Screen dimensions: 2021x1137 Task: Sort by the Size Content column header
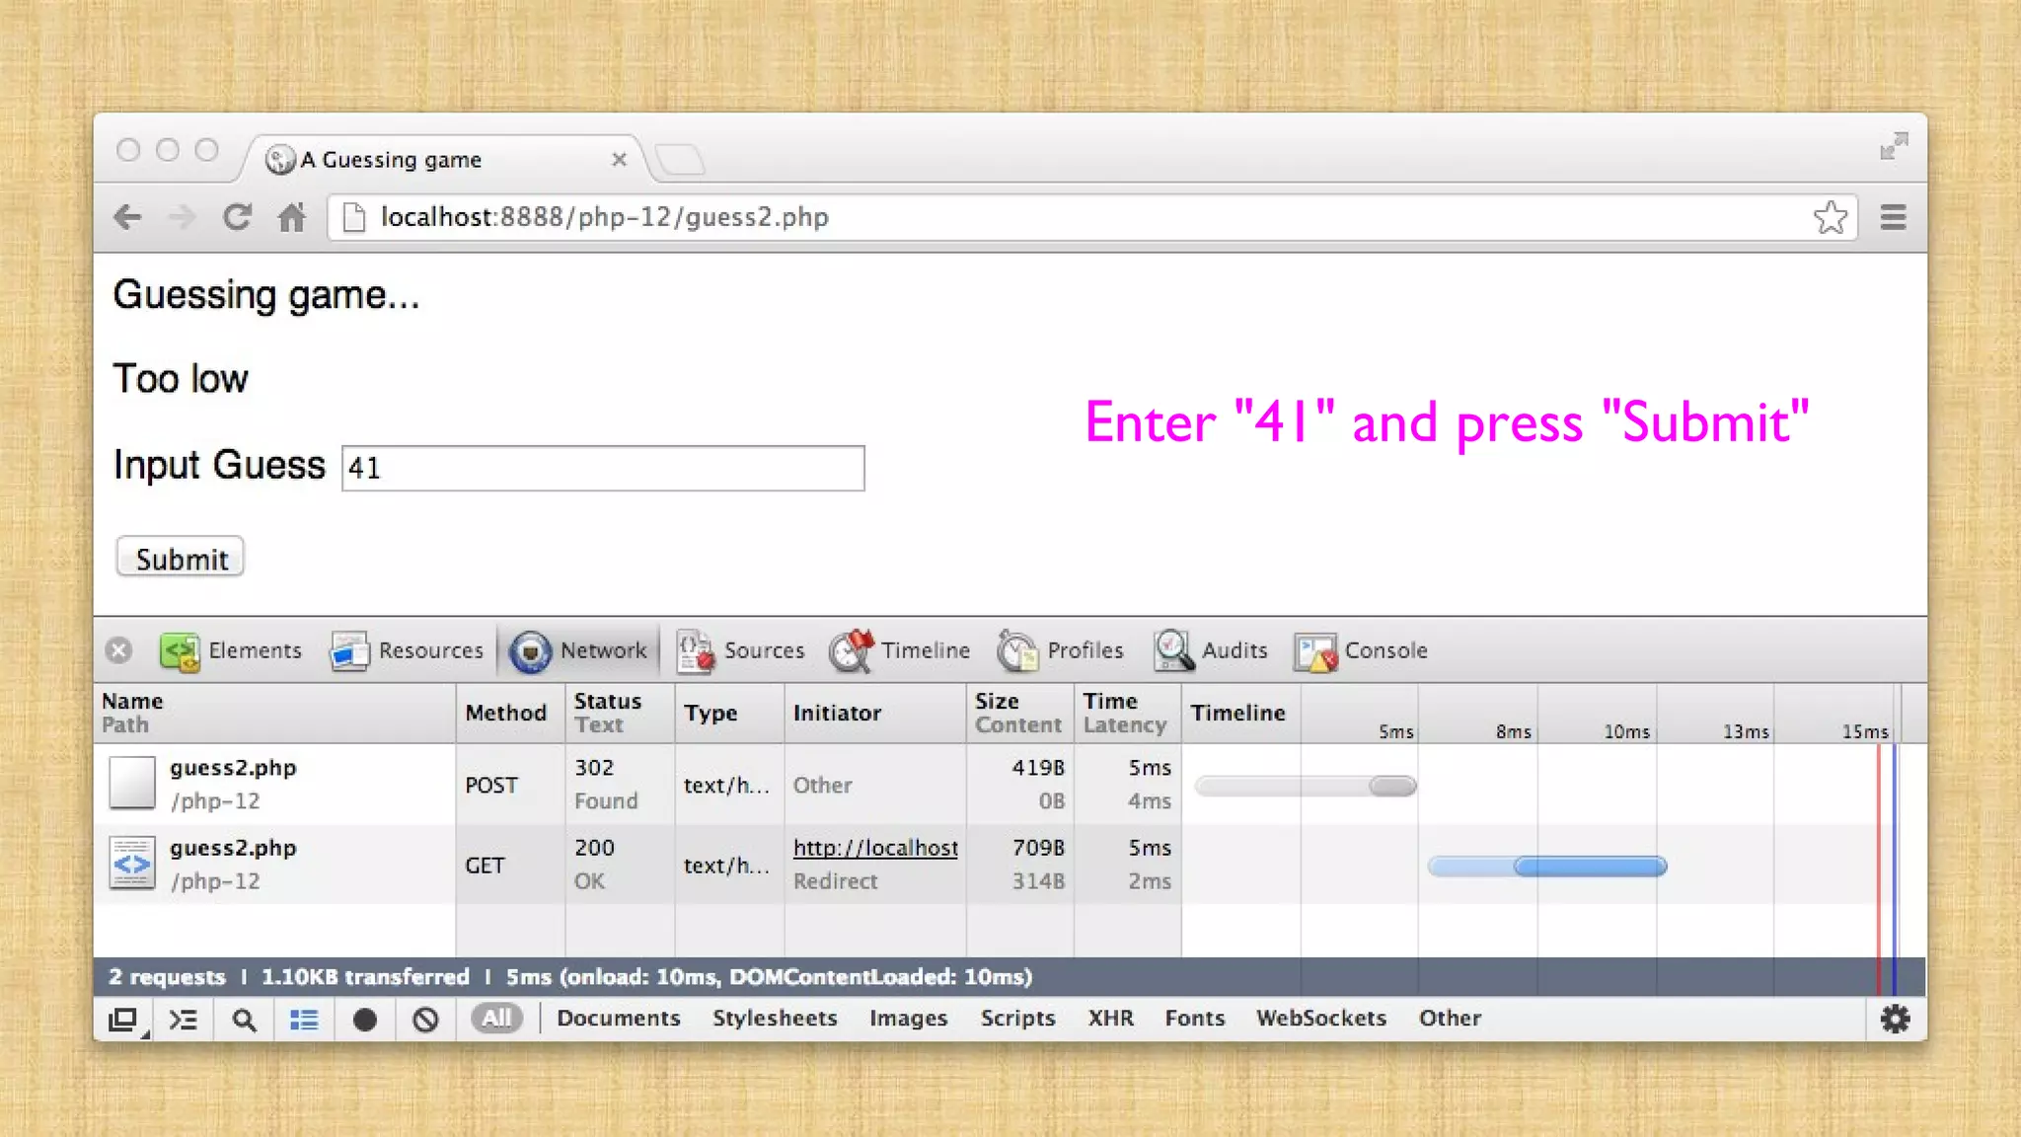(x=1019, y=713)
